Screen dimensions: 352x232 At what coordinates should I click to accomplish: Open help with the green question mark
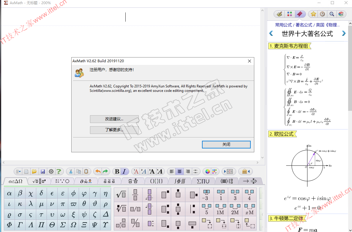pos(59,172)
